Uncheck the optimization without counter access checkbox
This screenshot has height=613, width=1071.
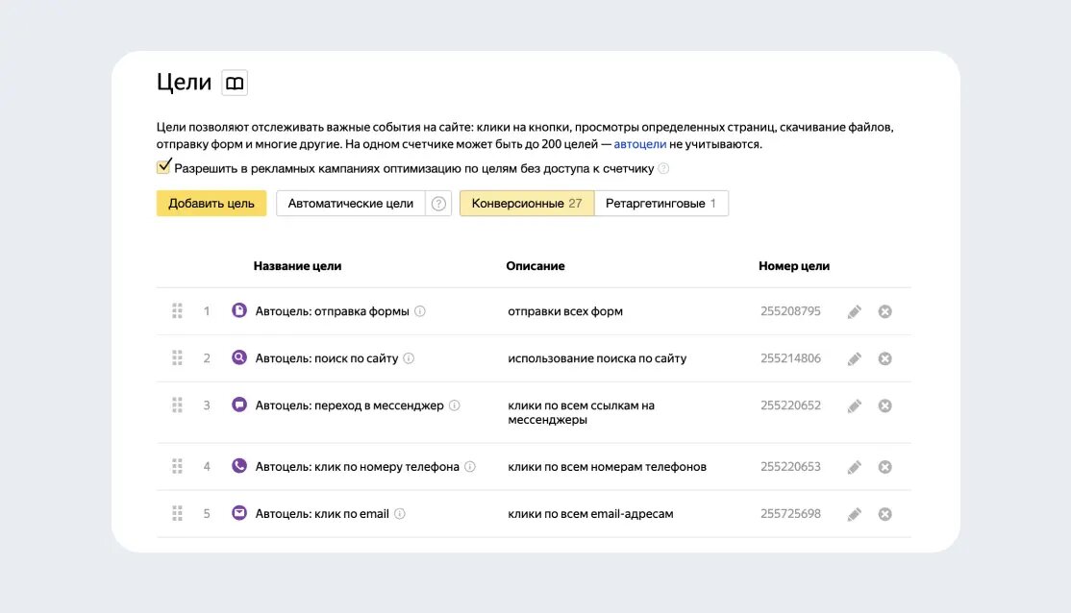[x=164, y=167]
